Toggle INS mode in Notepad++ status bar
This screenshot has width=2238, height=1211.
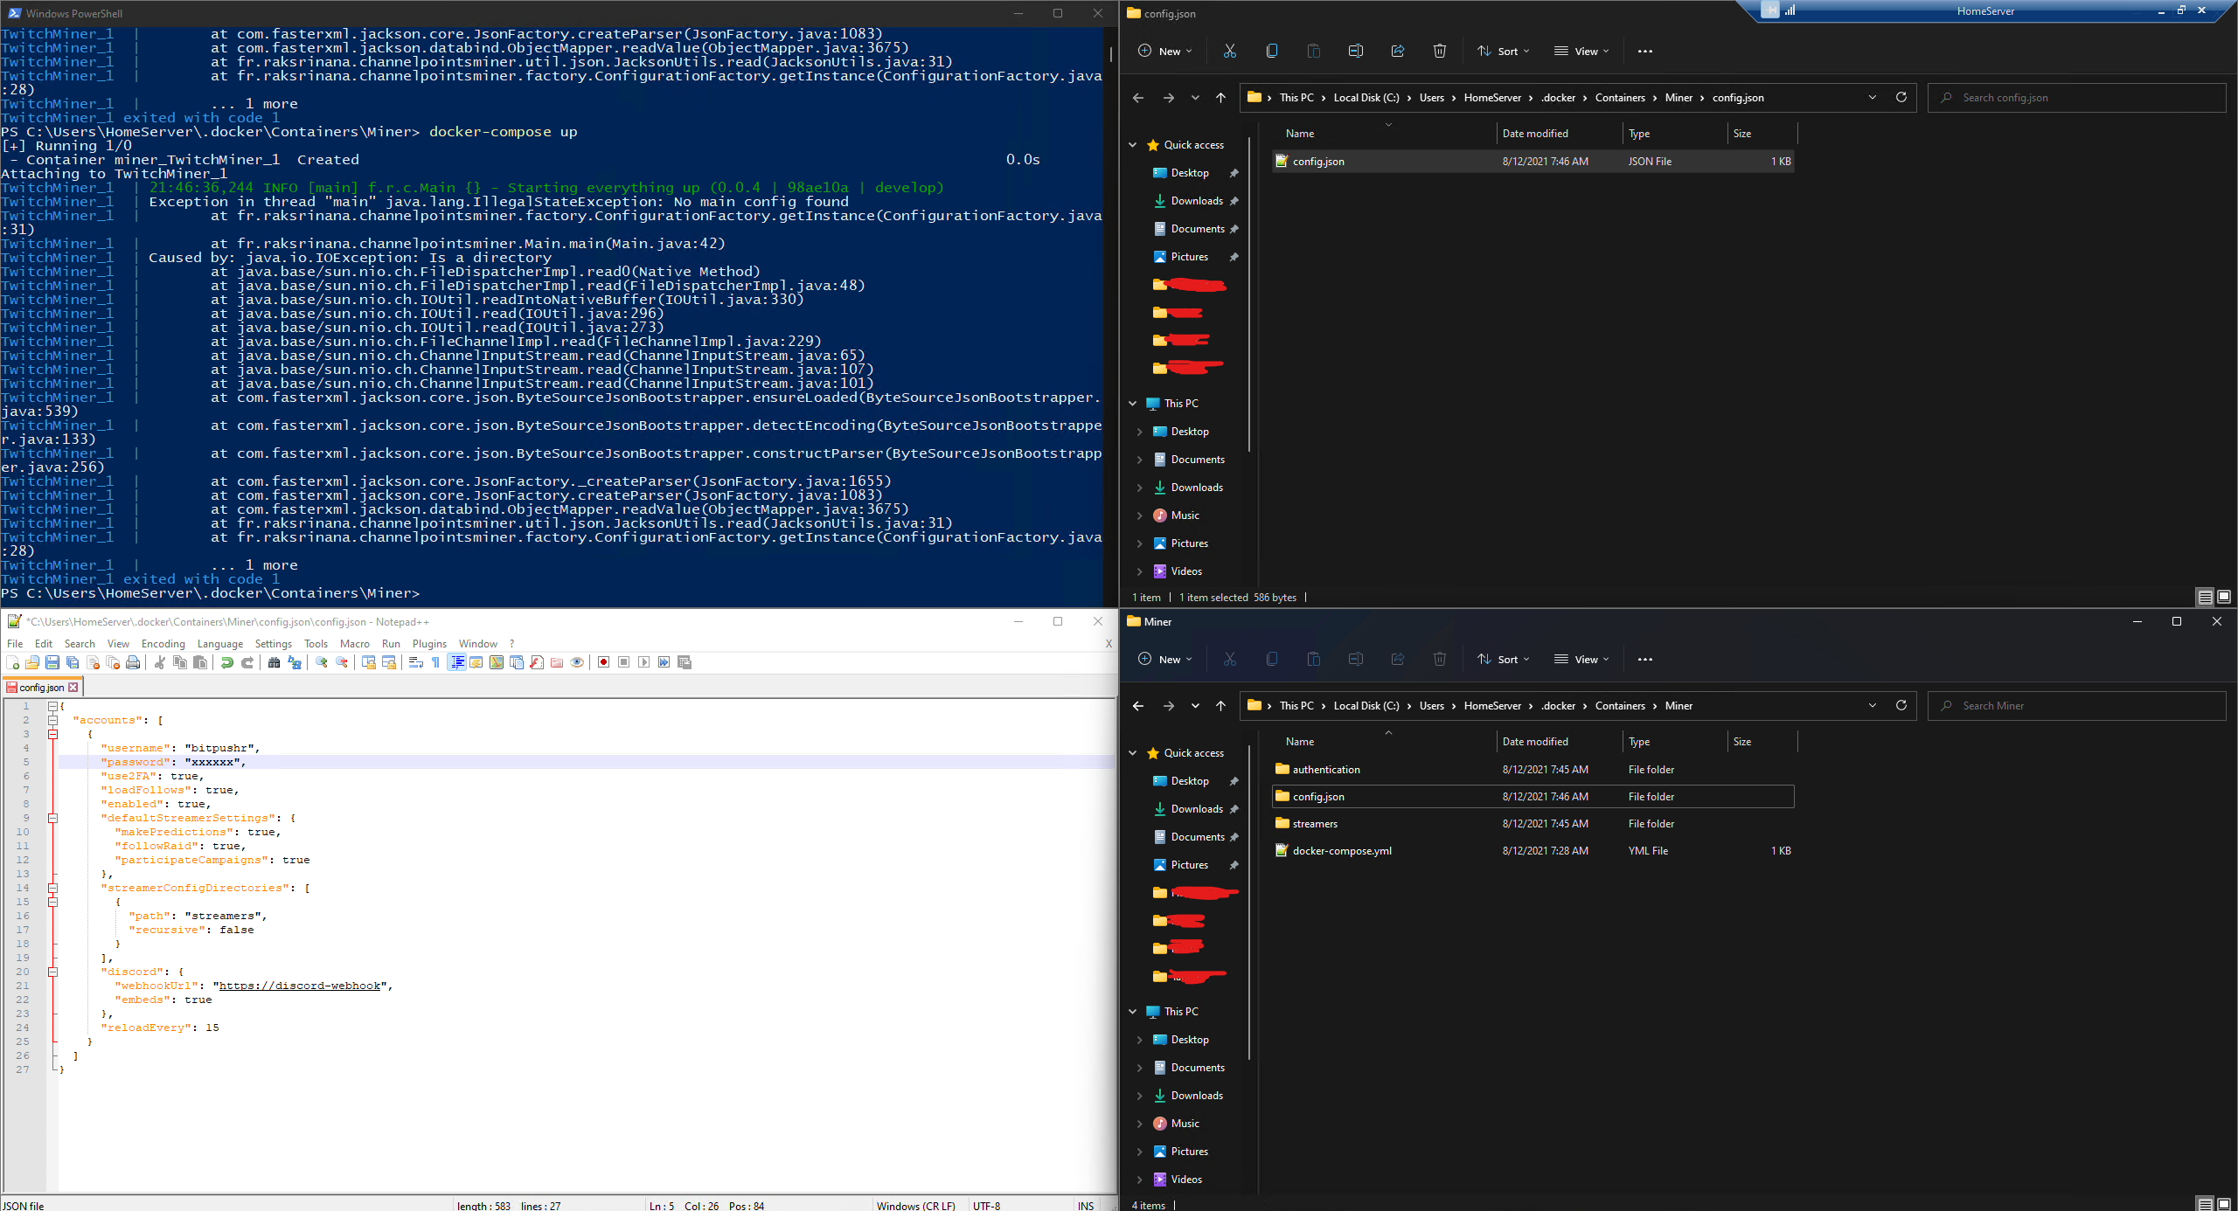1085,1206
